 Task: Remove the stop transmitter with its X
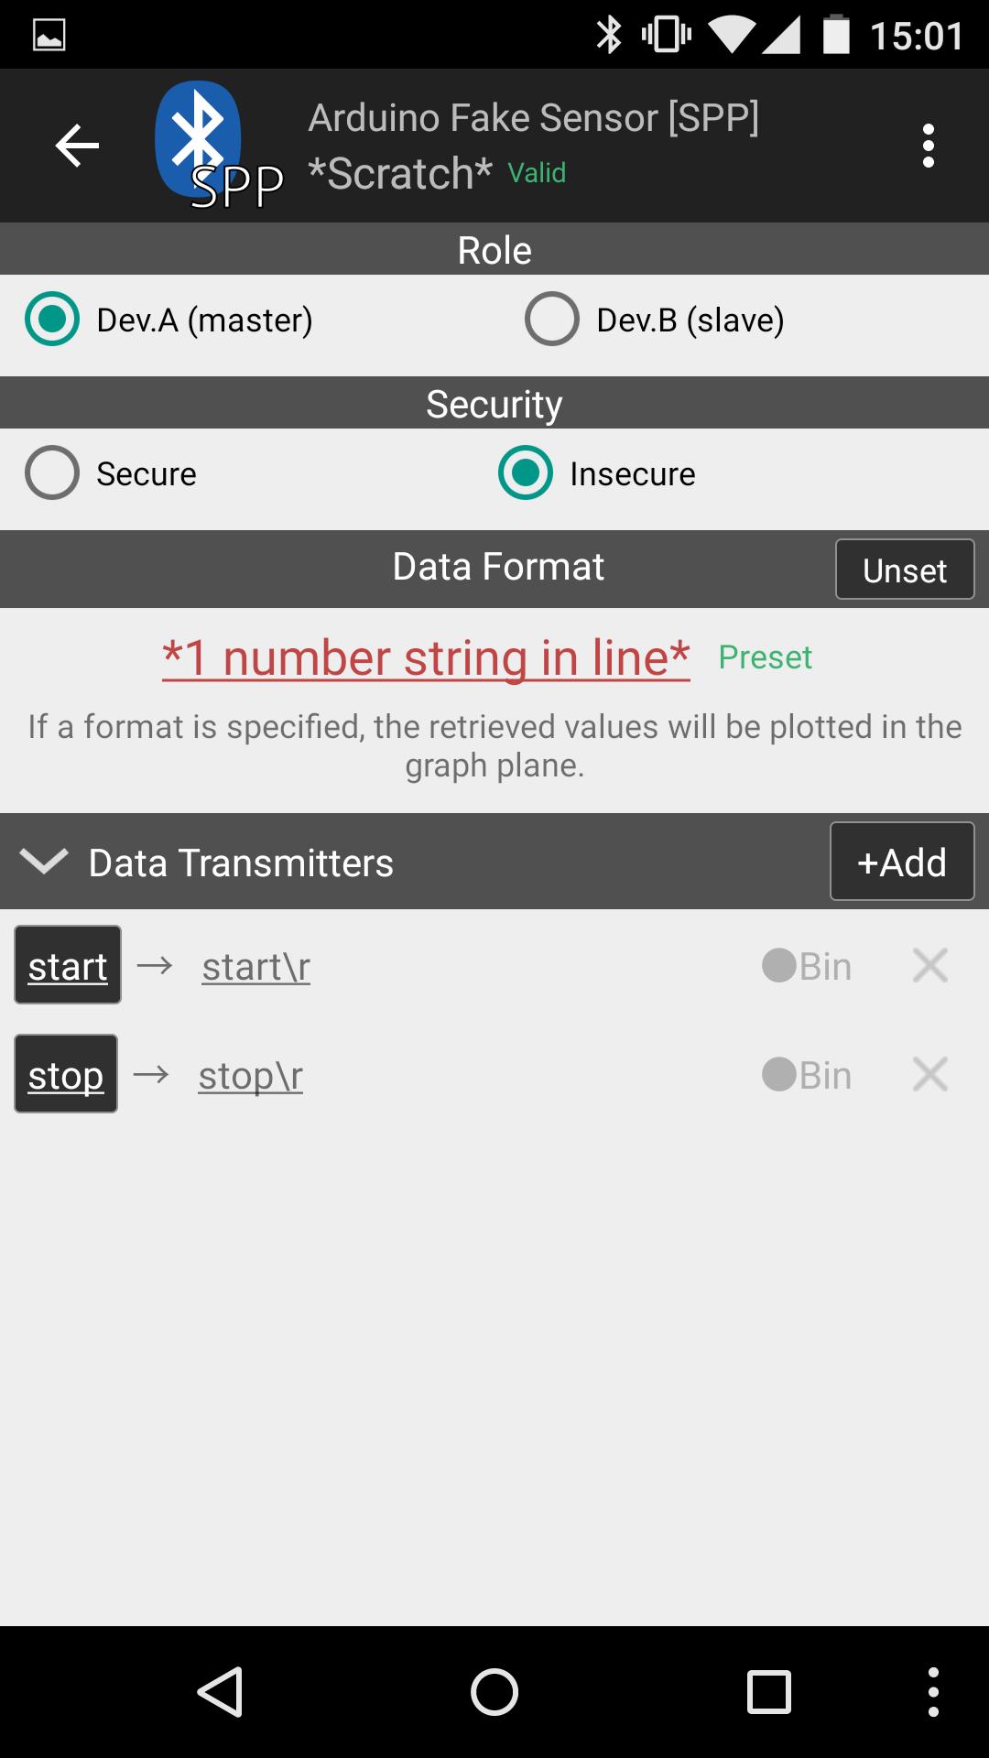(929, 1074)
